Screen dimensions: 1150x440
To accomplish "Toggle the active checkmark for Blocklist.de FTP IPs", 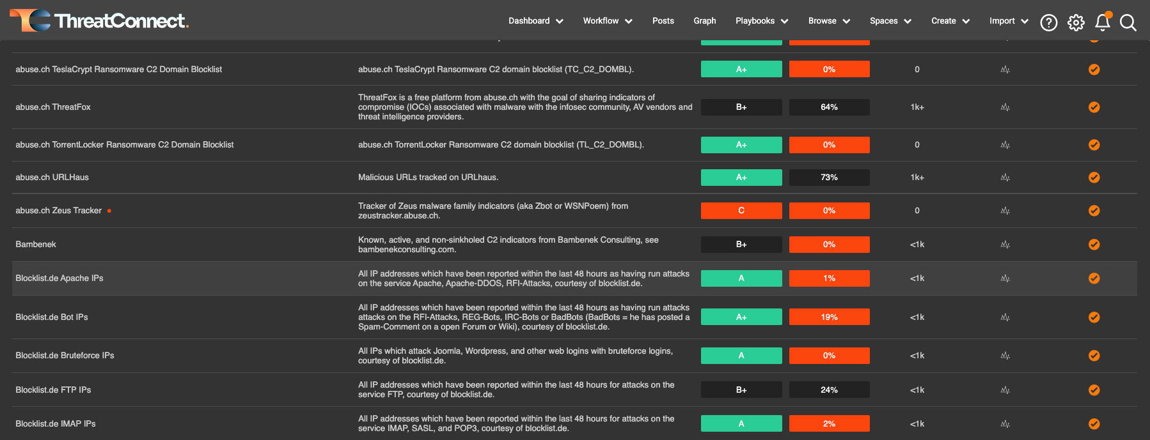I will point(1094,390).
